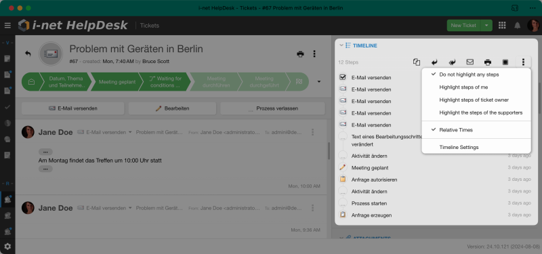
Task: Toggle the 'Relative Times' option
Action: coord(476,130)
